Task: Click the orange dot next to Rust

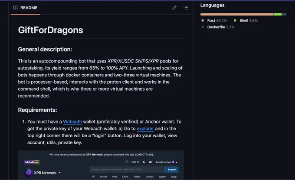Action: pyautogui.click(x=203, y=20)
